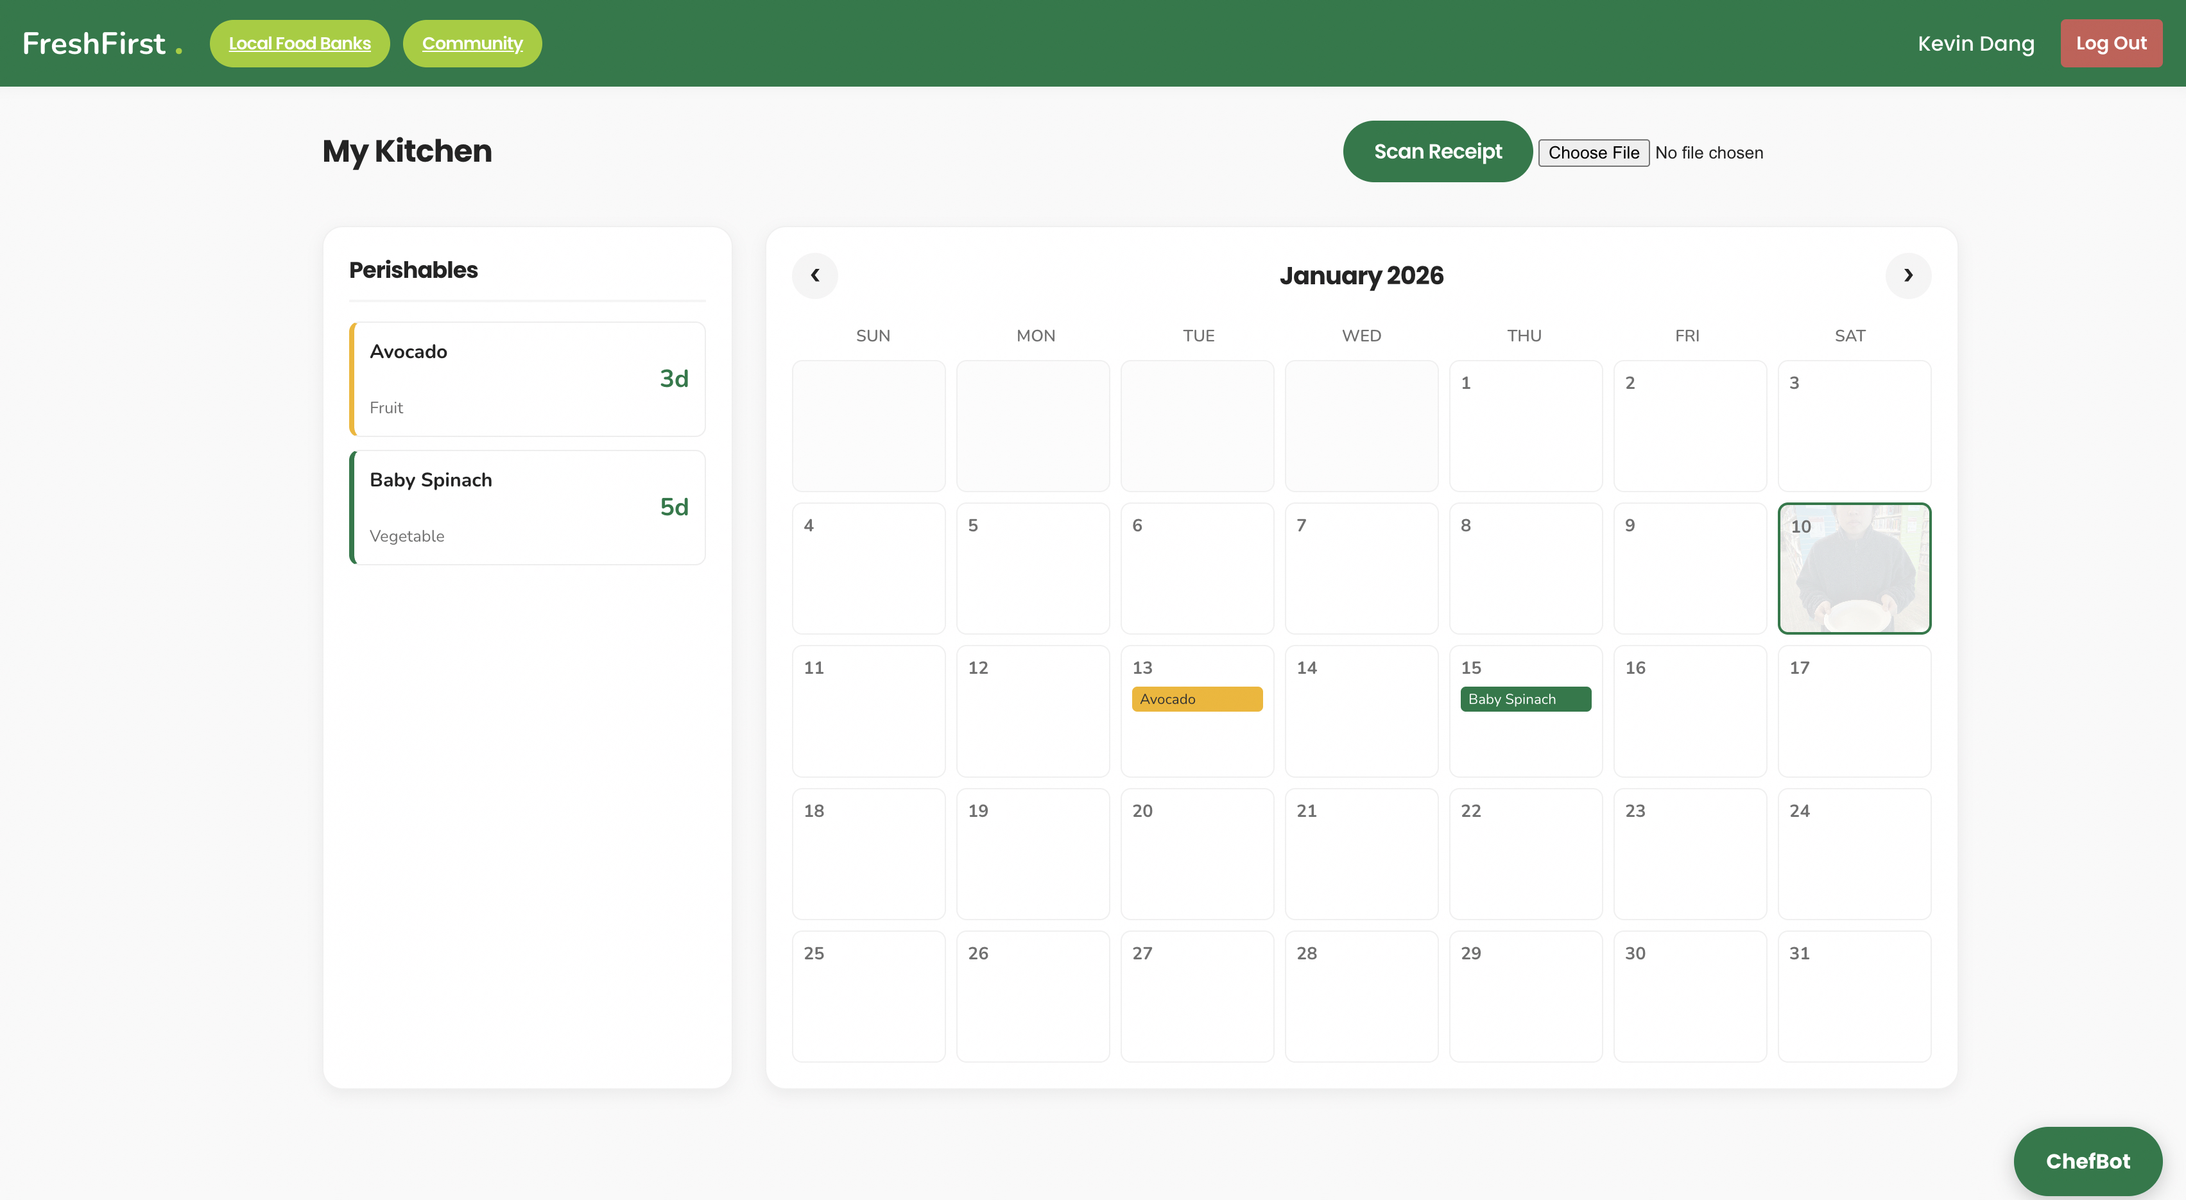Viewport: 2186px width, 1200px height.
Task: Click the Kevin Dang username
Action: coord(1975,43)
